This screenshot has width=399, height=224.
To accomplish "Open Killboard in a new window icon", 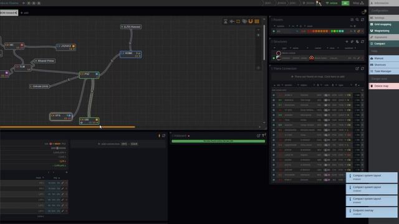I will (258, 136).
